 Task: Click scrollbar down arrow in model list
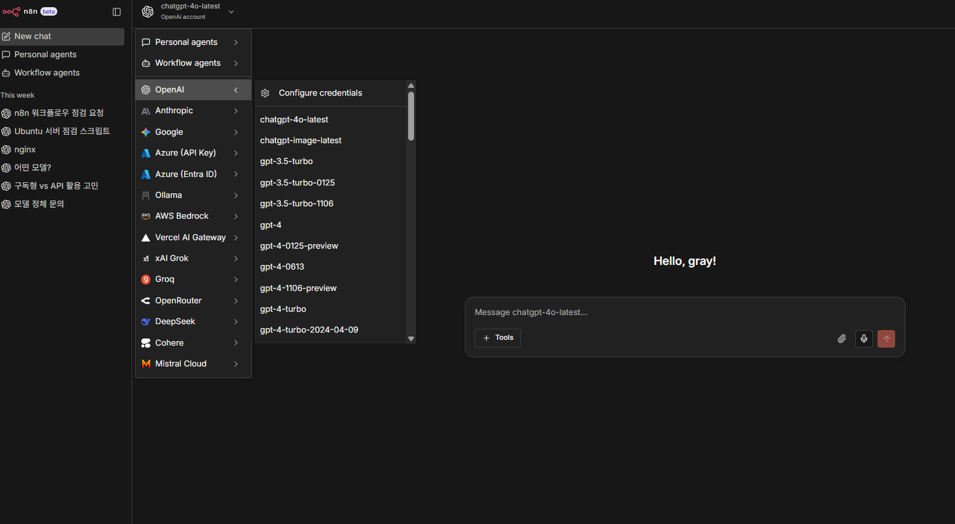(x=411, y=338)
